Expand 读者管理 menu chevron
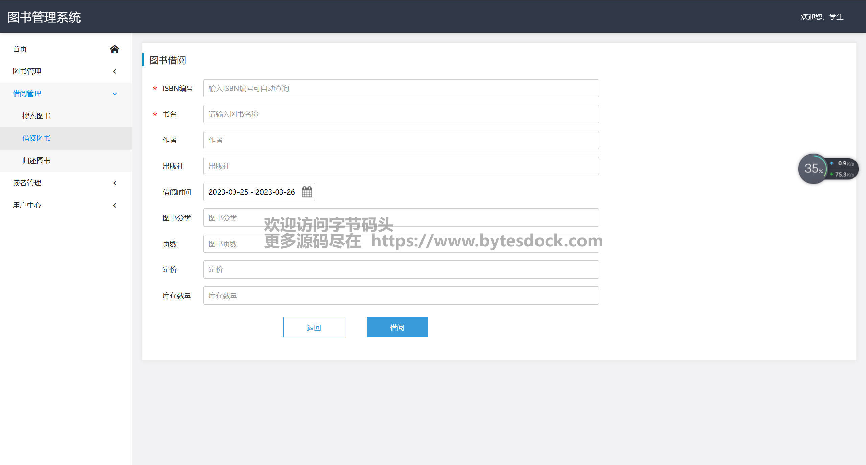 115,183
